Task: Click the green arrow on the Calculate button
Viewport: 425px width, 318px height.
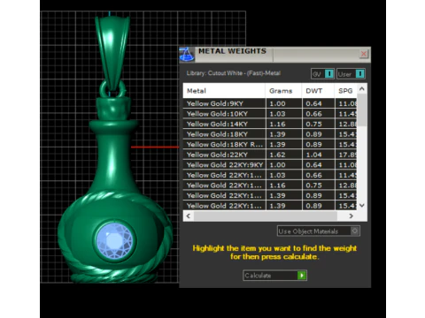Action: coord(302,276)
